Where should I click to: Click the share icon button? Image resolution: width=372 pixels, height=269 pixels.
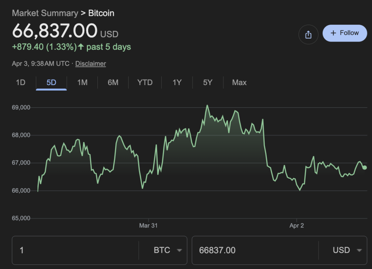308,35
